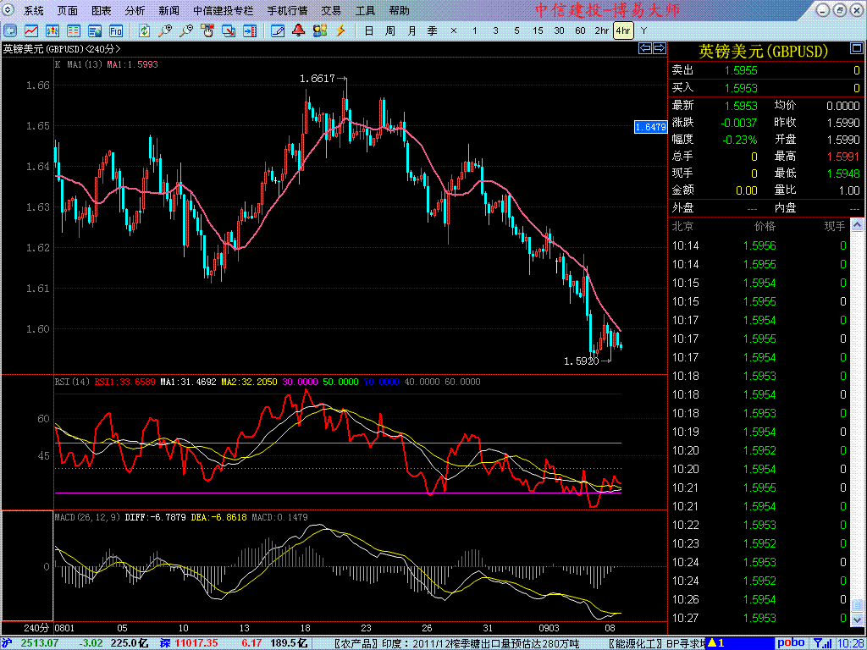Click the yellow lightning bolt icon
The image size is (867, 650).
[x=341, y=30]
